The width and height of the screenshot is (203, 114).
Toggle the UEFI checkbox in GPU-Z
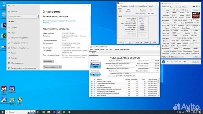point(196,20)
